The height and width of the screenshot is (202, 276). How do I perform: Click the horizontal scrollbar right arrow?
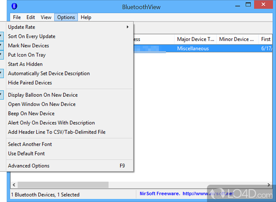(269, 185)
